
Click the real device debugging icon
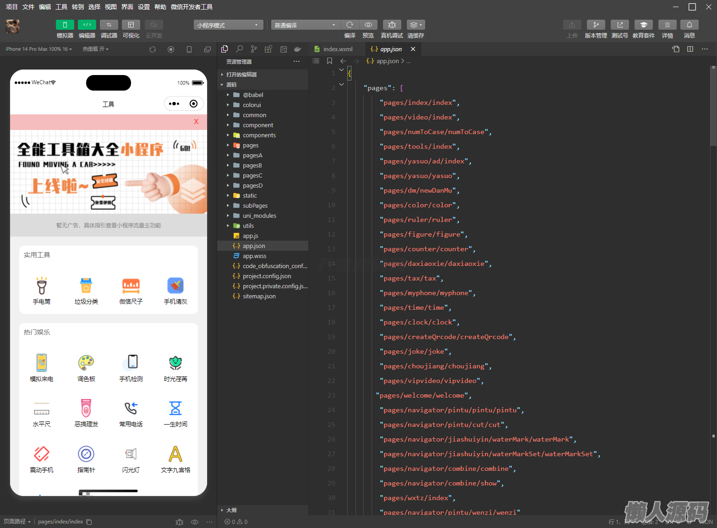(x=392, y=25)
